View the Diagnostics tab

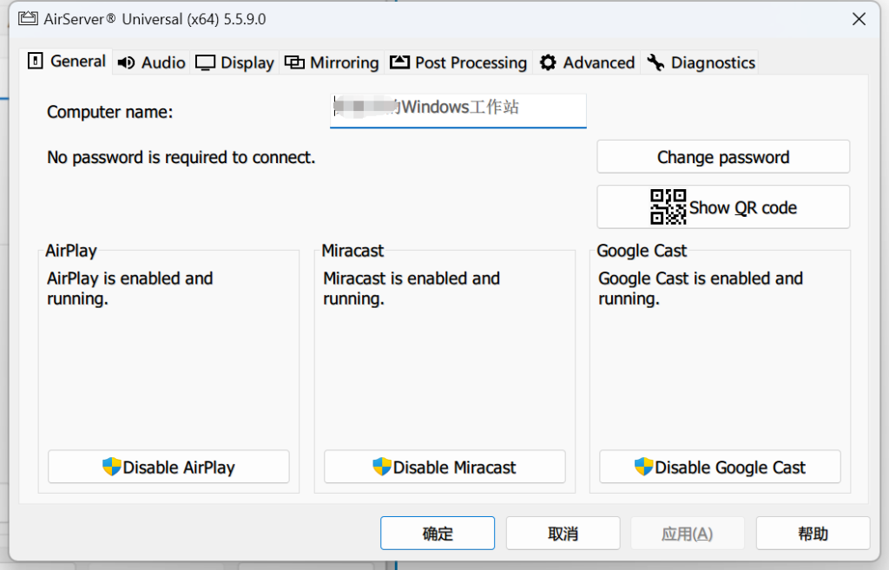click(x=701, y=62)
